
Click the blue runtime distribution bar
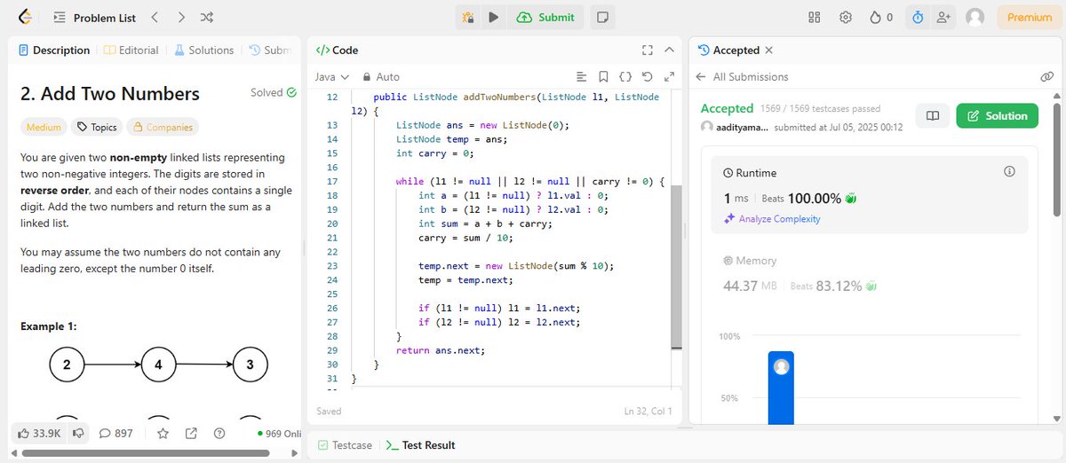tap(781, 387)
